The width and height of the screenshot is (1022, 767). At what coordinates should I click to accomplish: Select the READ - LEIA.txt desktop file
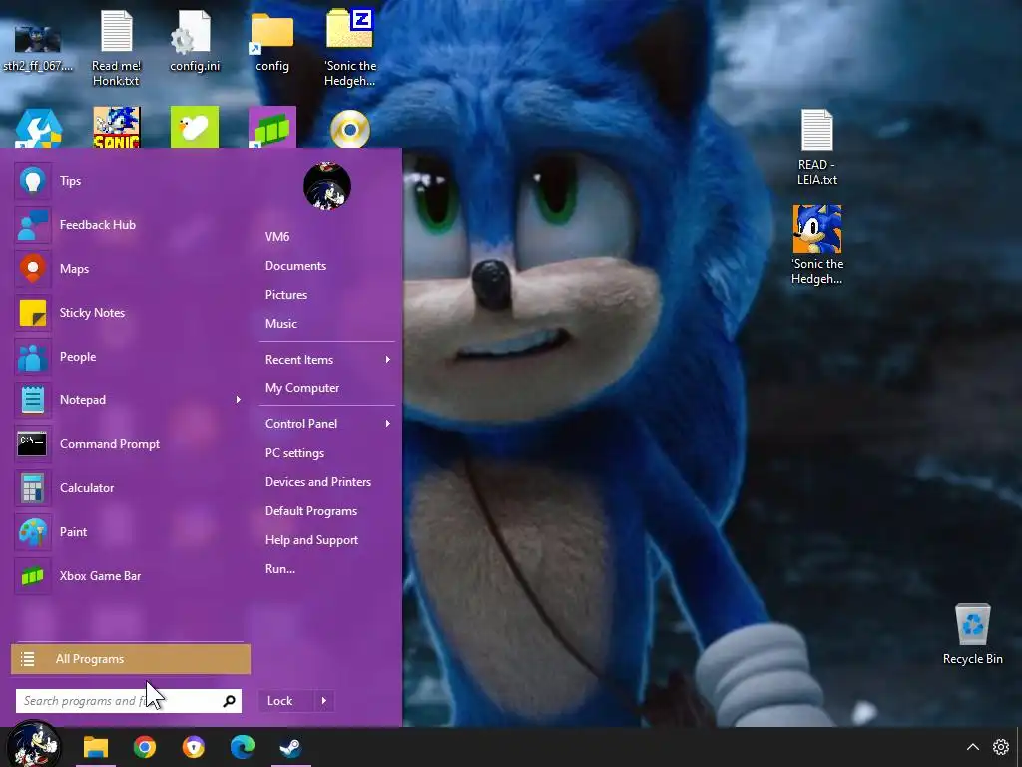click(816, 148)
